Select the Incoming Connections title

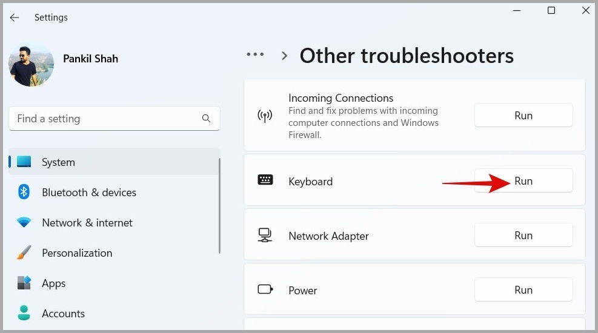341,98
